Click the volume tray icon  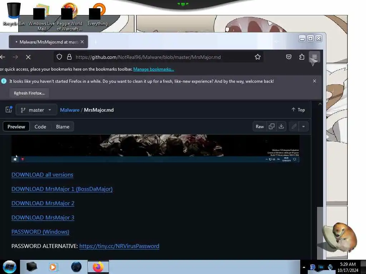coord(330,267)
